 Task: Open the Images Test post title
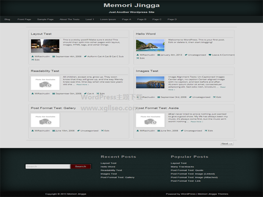(x=147, y=71)
